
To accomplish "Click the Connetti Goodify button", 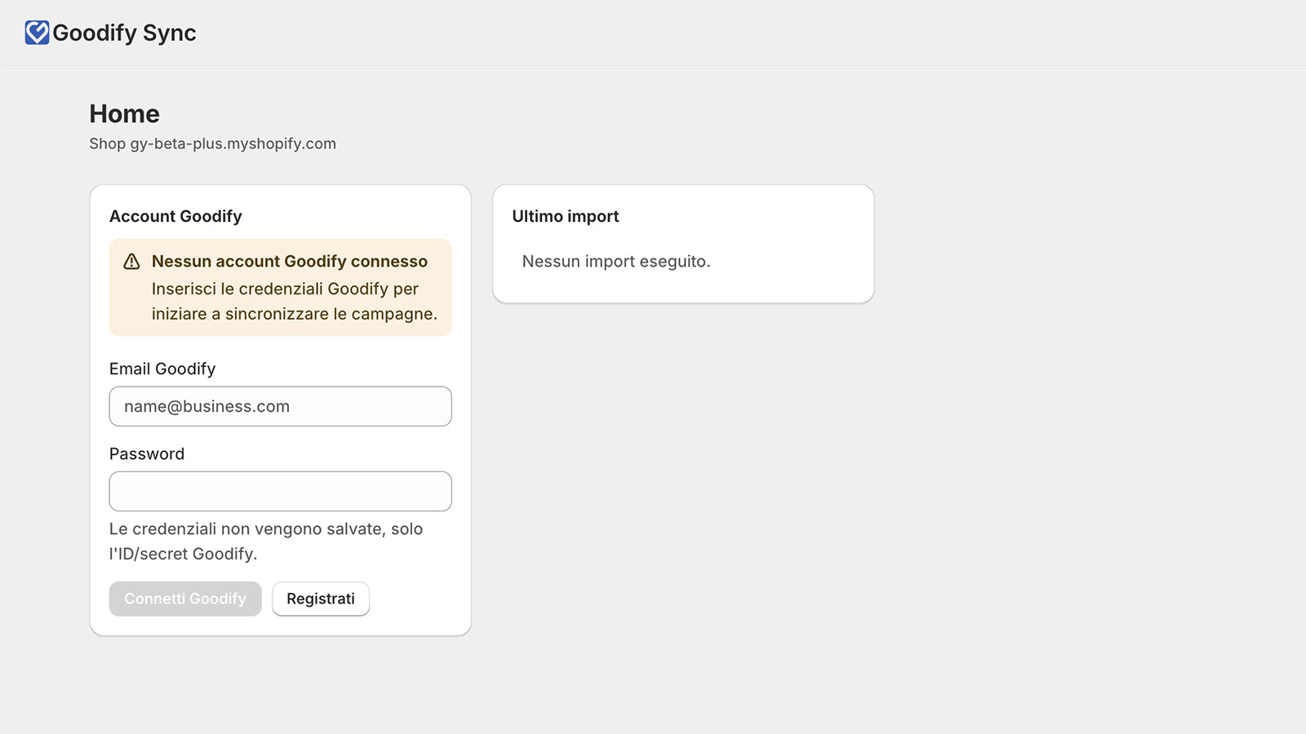I will pos(185,599).
